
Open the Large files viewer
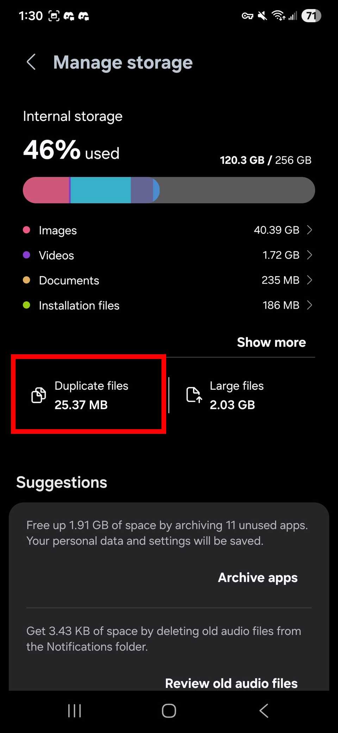(237, 395)
